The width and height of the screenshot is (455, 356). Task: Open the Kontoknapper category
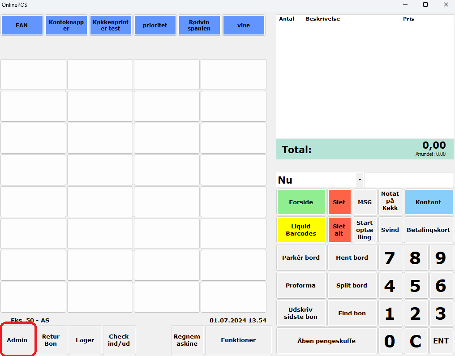tap(66, 26)
